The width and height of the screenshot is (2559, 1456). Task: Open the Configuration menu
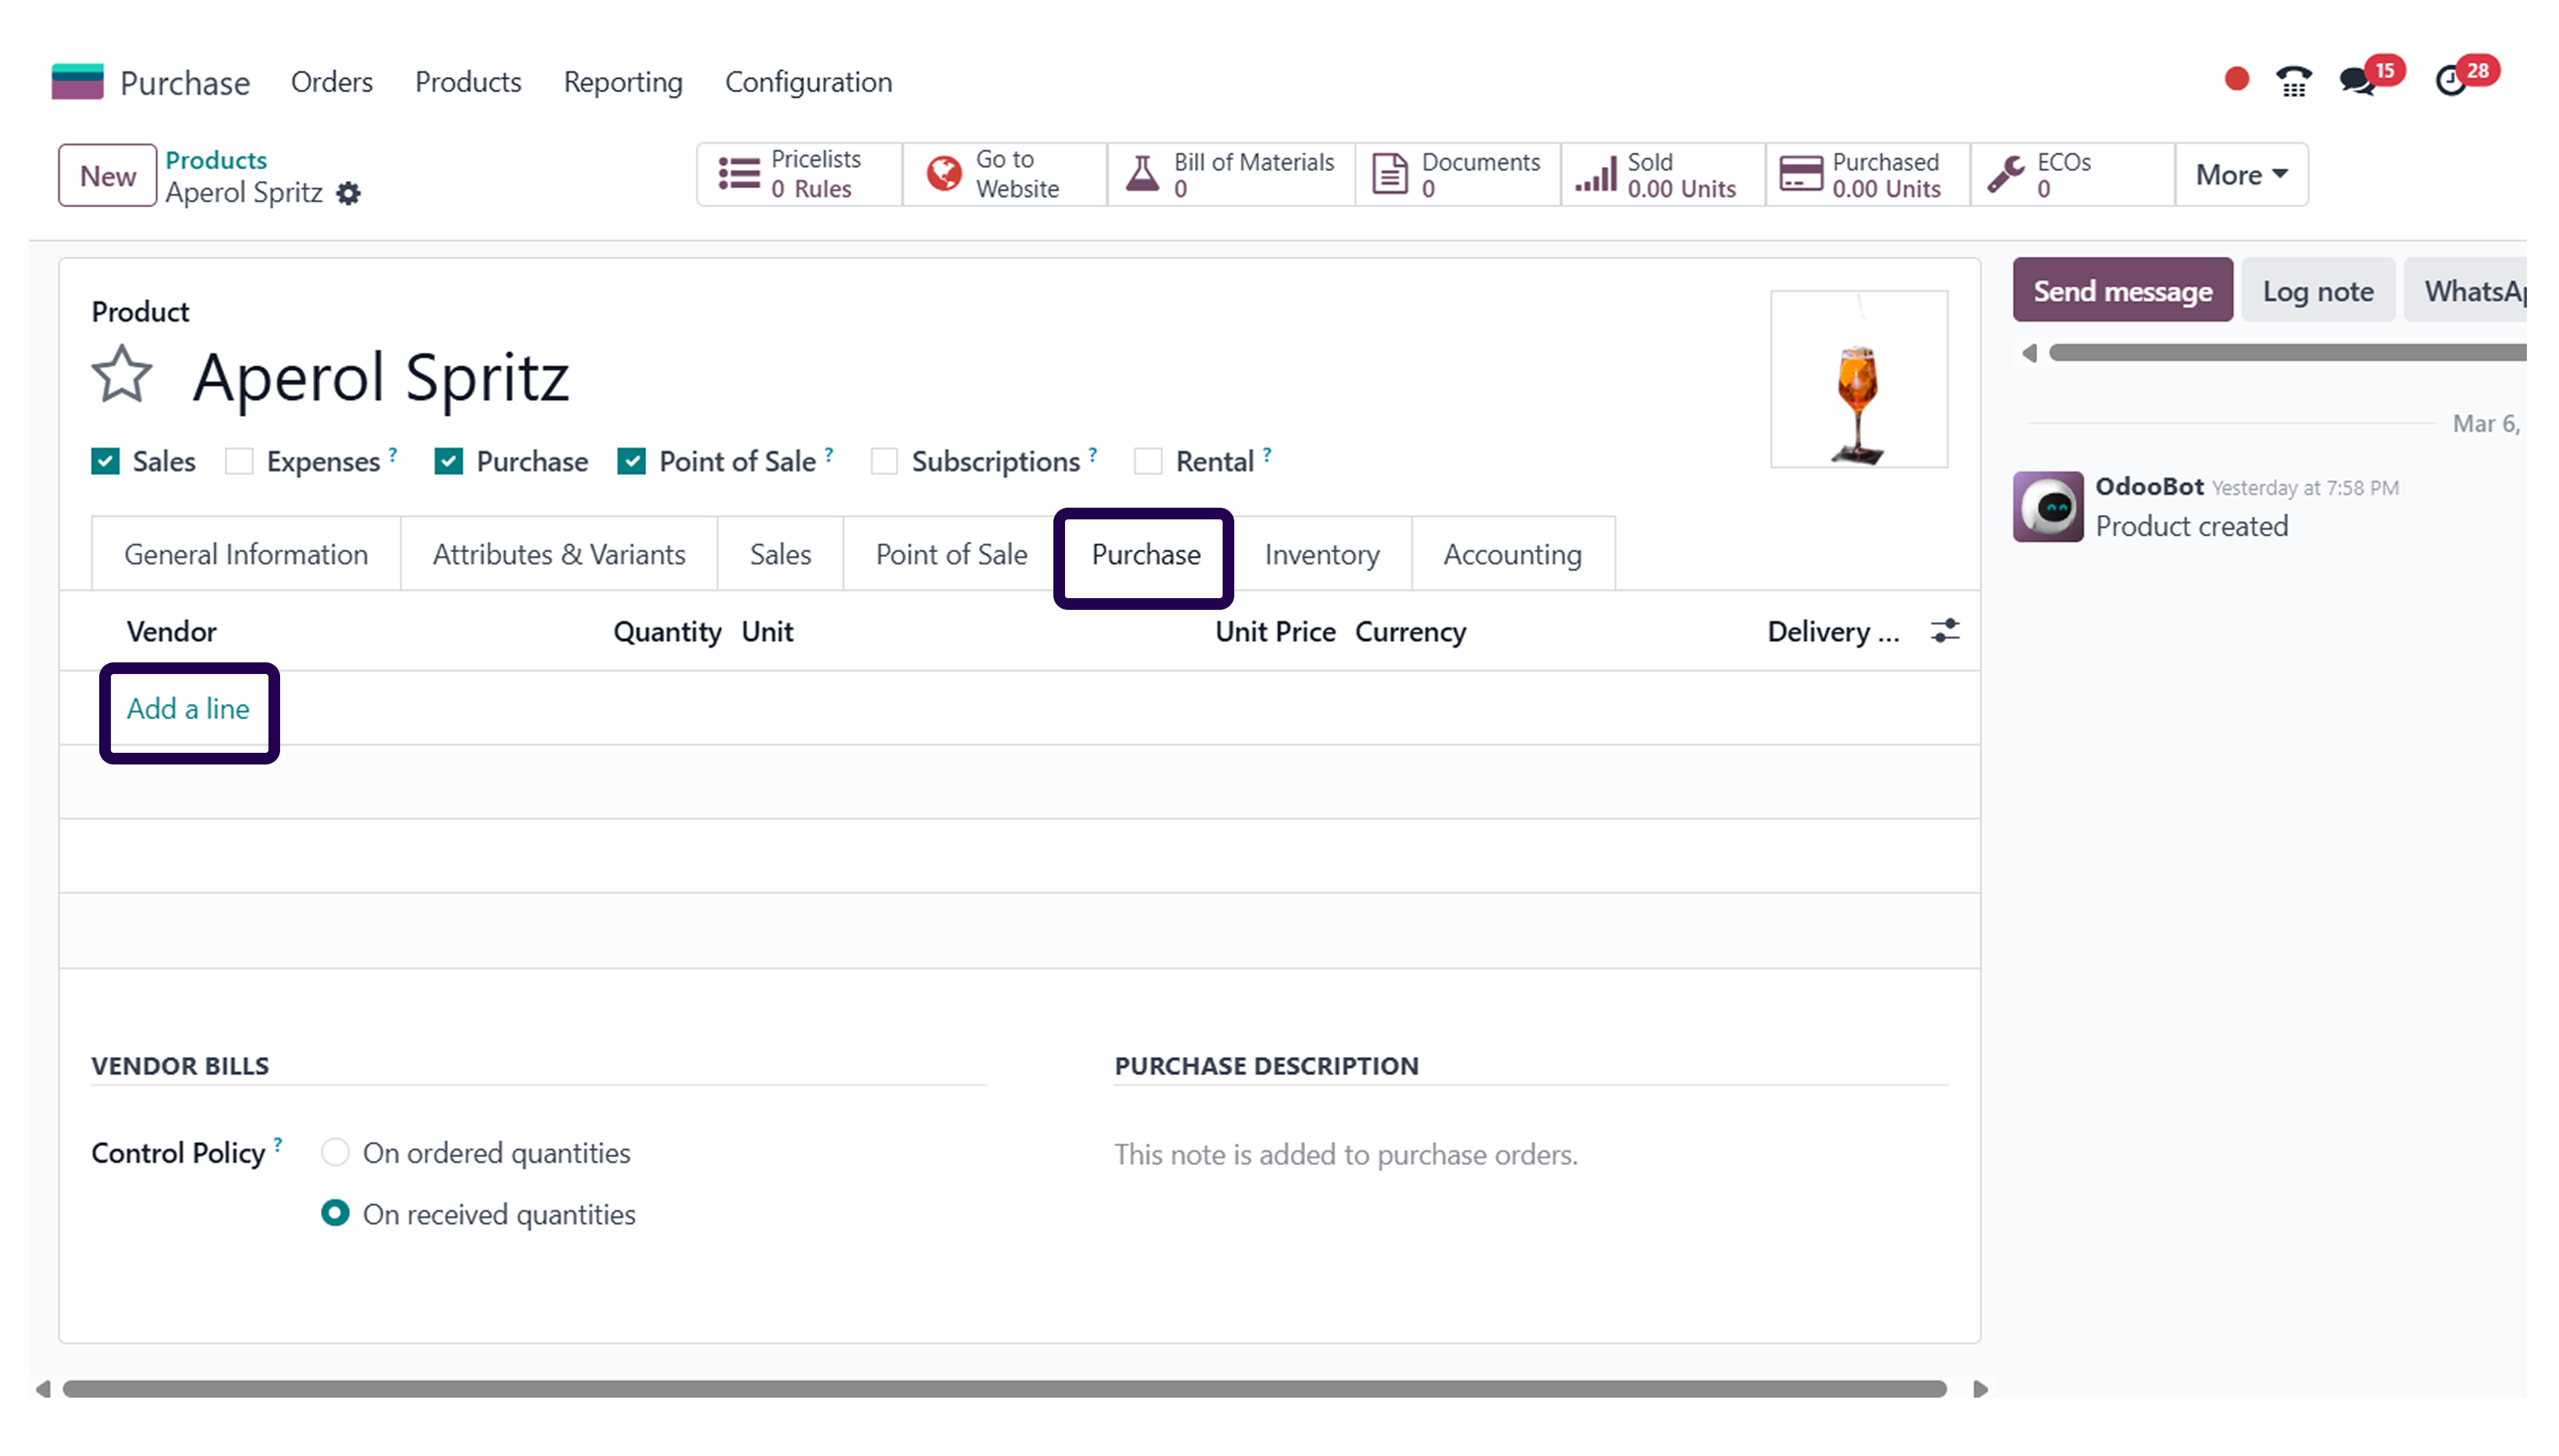pyautogui.click(x=808, y=82)
